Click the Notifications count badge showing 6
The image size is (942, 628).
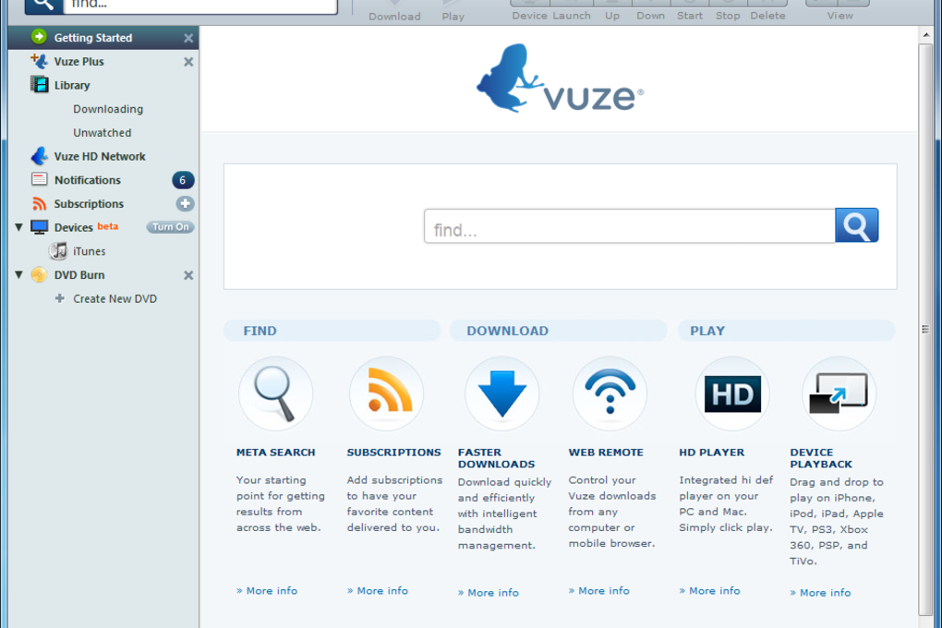click(183, 180)
